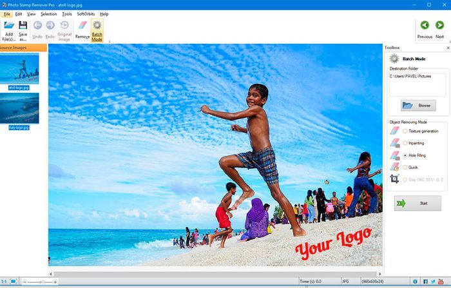Set zoom to 1:1 in status bar
The image size is (451, 288).
[x=4, y=282]
